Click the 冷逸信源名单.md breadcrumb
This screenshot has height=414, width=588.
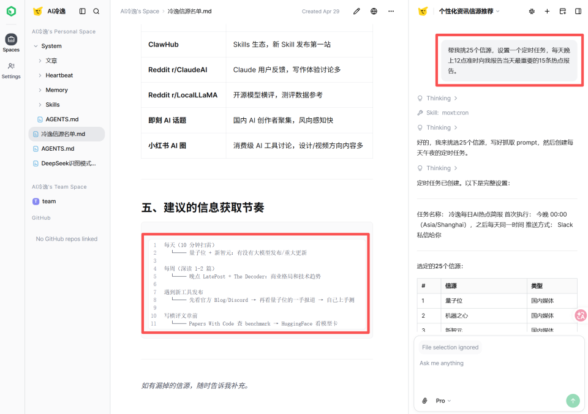coord(189,11)
